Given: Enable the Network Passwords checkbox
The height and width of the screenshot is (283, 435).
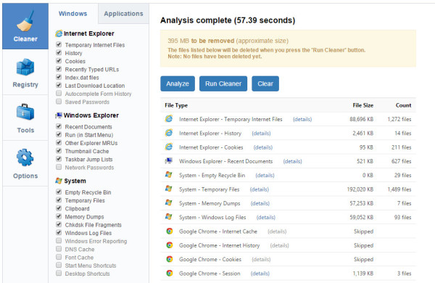Looking at the screenshot, I should click(59, 167).
